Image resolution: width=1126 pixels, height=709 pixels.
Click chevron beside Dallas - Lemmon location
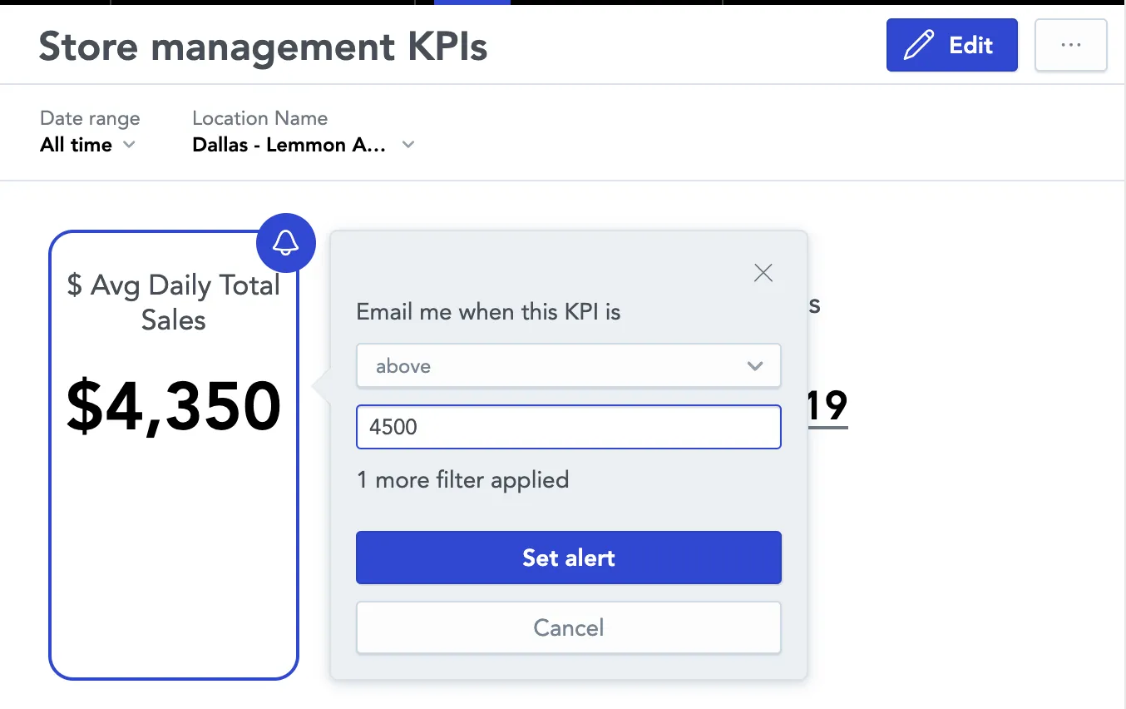click(x=407, y=145)
